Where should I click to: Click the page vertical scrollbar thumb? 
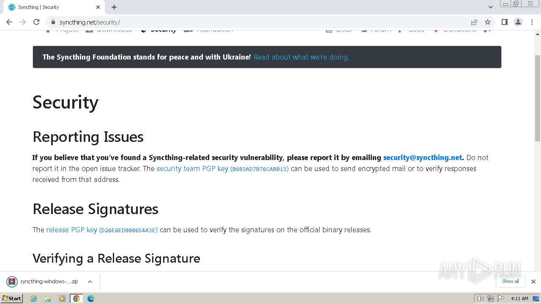tap(538, 98)
